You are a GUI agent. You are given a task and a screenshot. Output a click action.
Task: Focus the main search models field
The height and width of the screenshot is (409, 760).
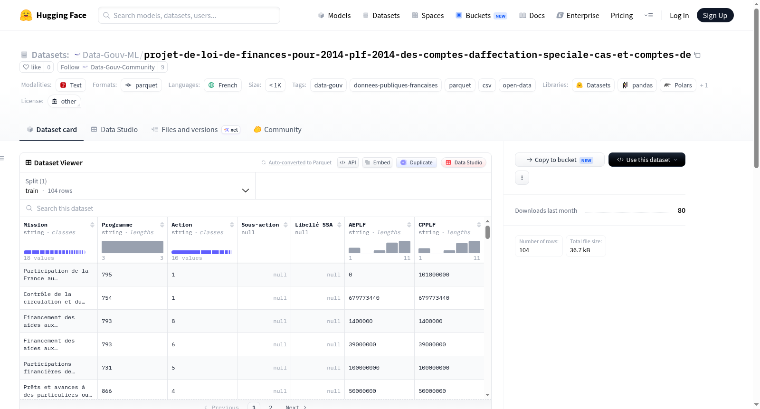pyautogui.click(x=189, y=15)
